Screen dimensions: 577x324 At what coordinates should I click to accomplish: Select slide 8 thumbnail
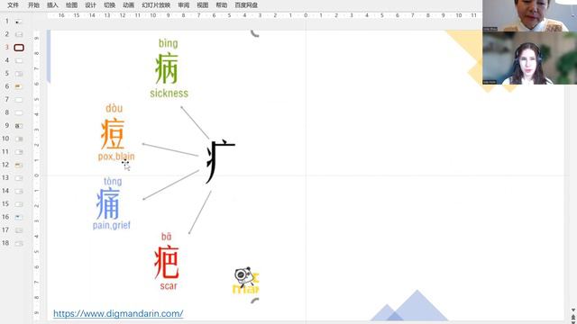coord(19,112)
